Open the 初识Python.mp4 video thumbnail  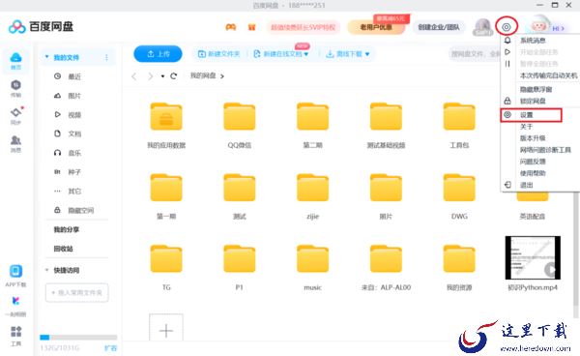coord(533,258)
